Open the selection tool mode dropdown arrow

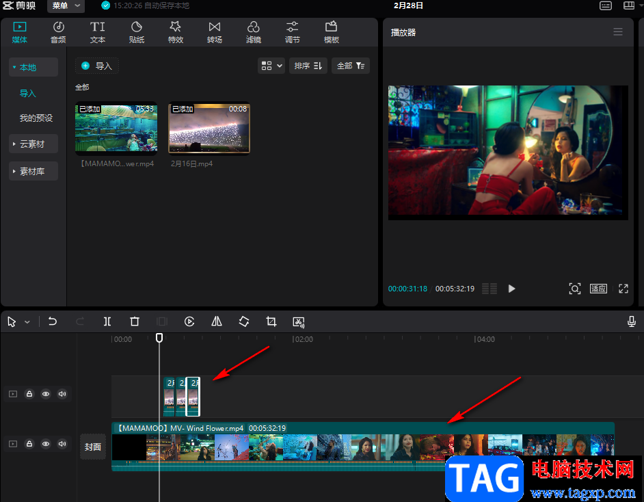[x=27, y=322]
